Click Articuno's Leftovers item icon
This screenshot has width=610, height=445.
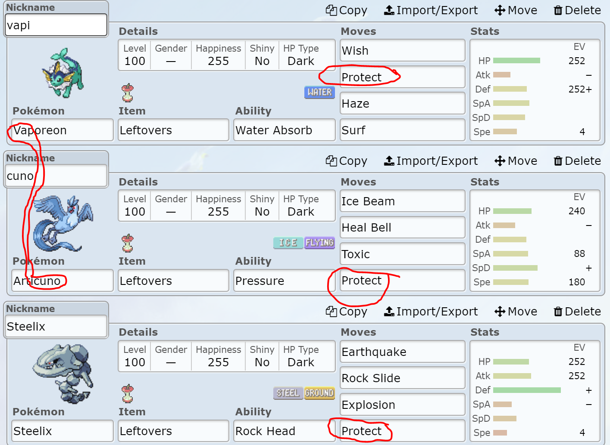click(x=128, y=244)
